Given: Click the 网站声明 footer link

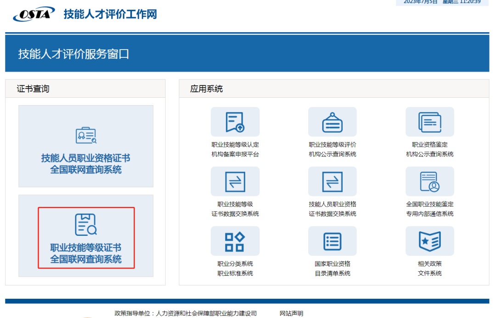Looking at the screenshot, I should pos(291,313).
